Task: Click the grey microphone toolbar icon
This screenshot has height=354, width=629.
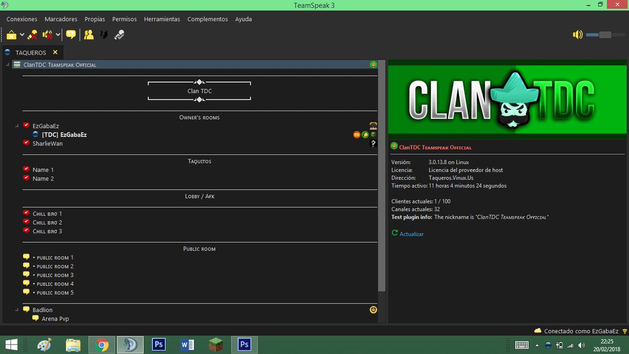Action: pyautogui.click(x=120, y=35)
